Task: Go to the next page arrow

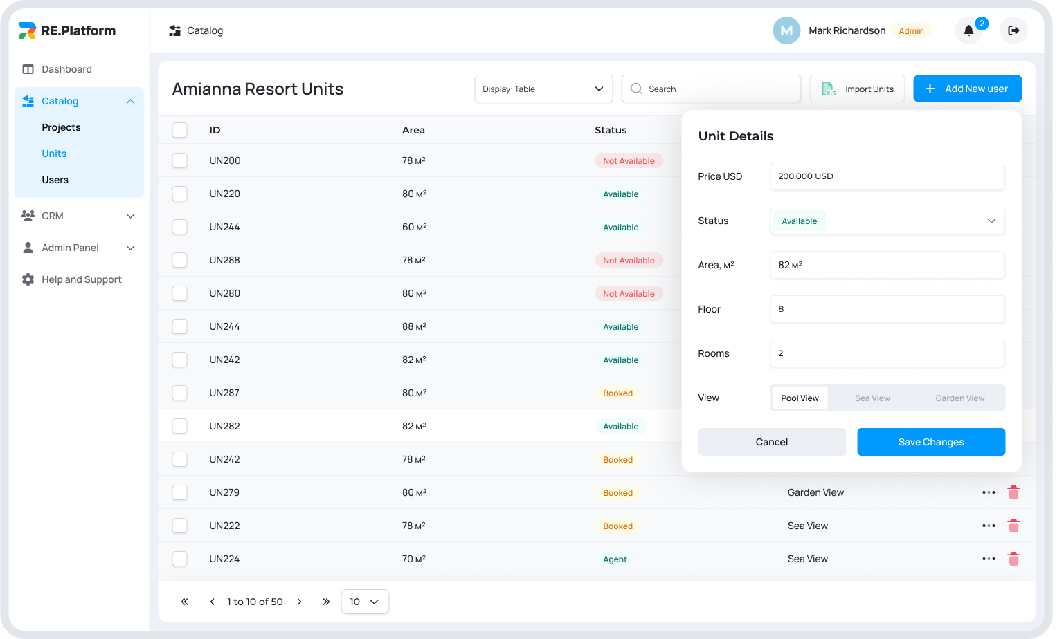Action: 299,602
